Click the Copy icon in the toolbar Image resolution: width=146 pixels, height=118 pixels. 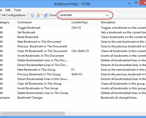[x=32, y=15]
